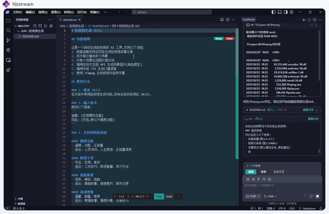Insert an @ mention in chat

[x=248, y=179]
